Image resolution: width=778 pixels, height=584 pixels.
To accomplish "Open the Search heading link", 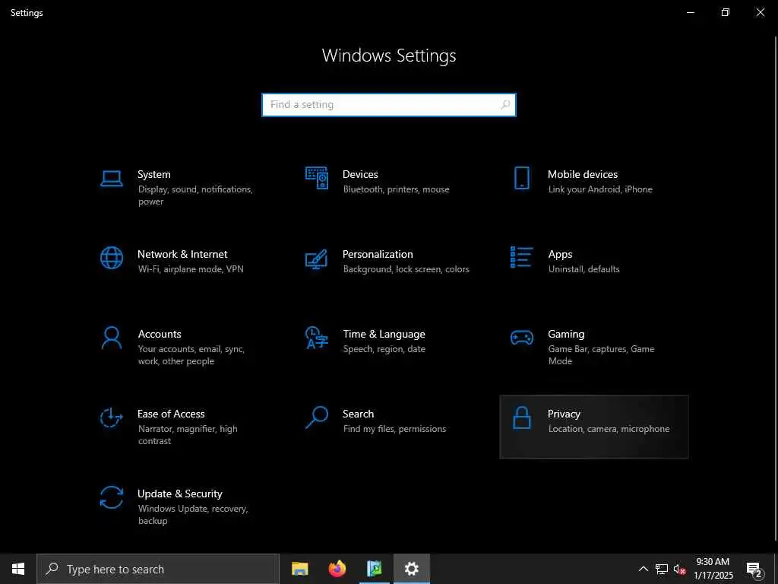I will tap(359, 414).
